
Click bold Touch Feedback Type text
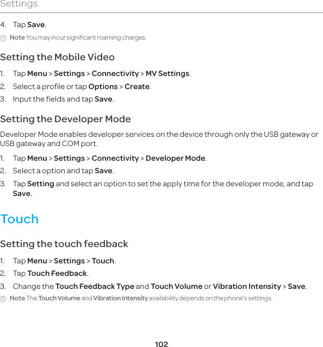point(95,286)
